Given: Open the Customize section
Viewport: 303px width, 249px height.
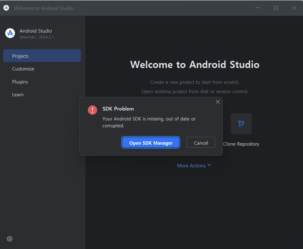Looking at the screenshot, I should pos(23,69).
